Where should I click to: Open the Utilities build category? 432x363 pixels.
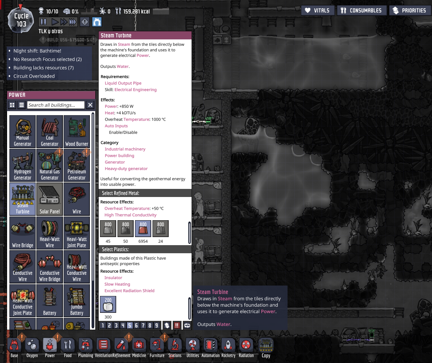click(x=193, y=348)
